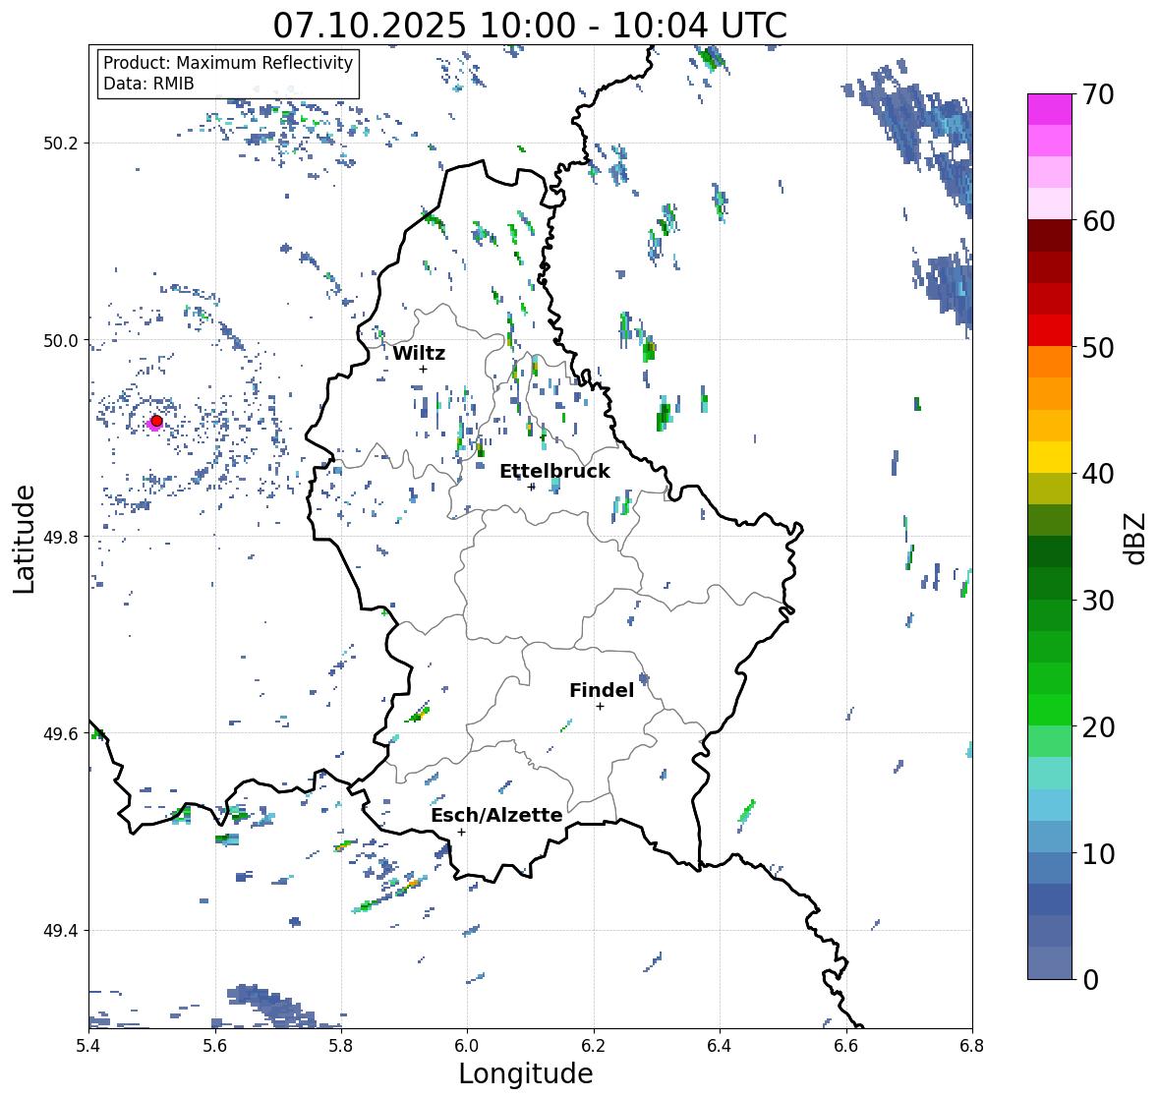
Task: Click the Ettelbruck cross marker
Action: (x=531, y=487)
